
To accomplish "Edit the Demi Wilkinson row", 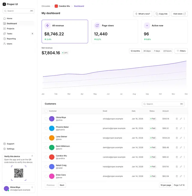I will click(181, 148).
